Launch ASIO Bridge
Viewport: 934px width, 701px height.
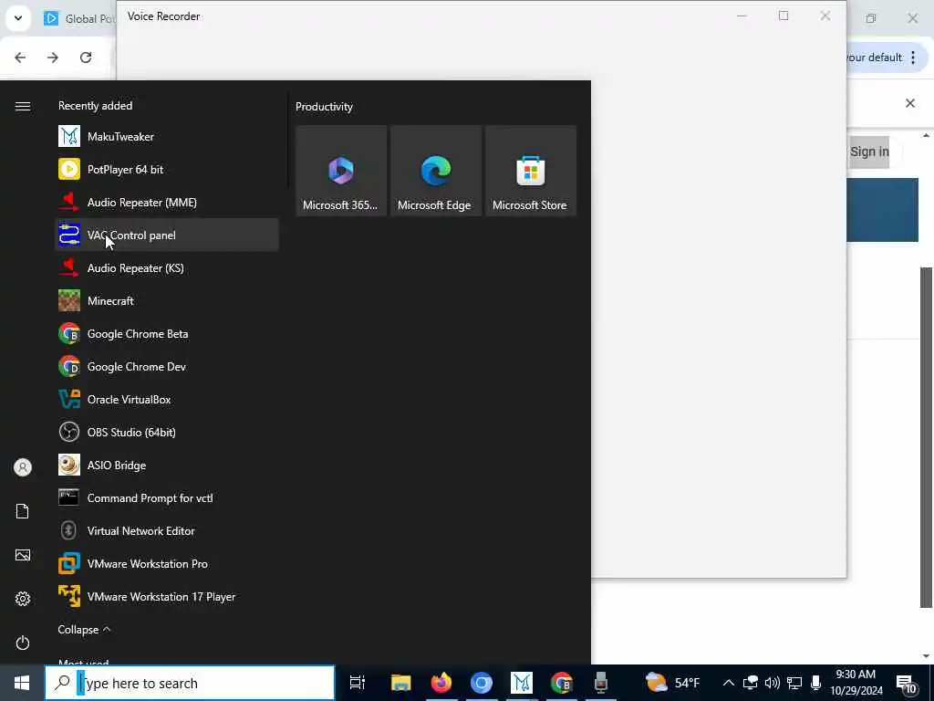(167, 465)
